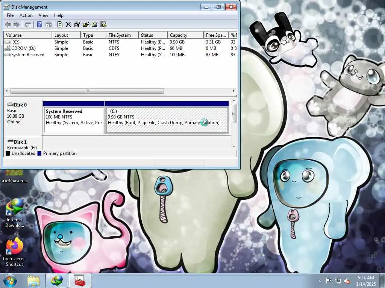Toggle the Show/Hide Action Pane toolbar icon
This screenshot has height=288, width=385.
[x=49, y=24]
